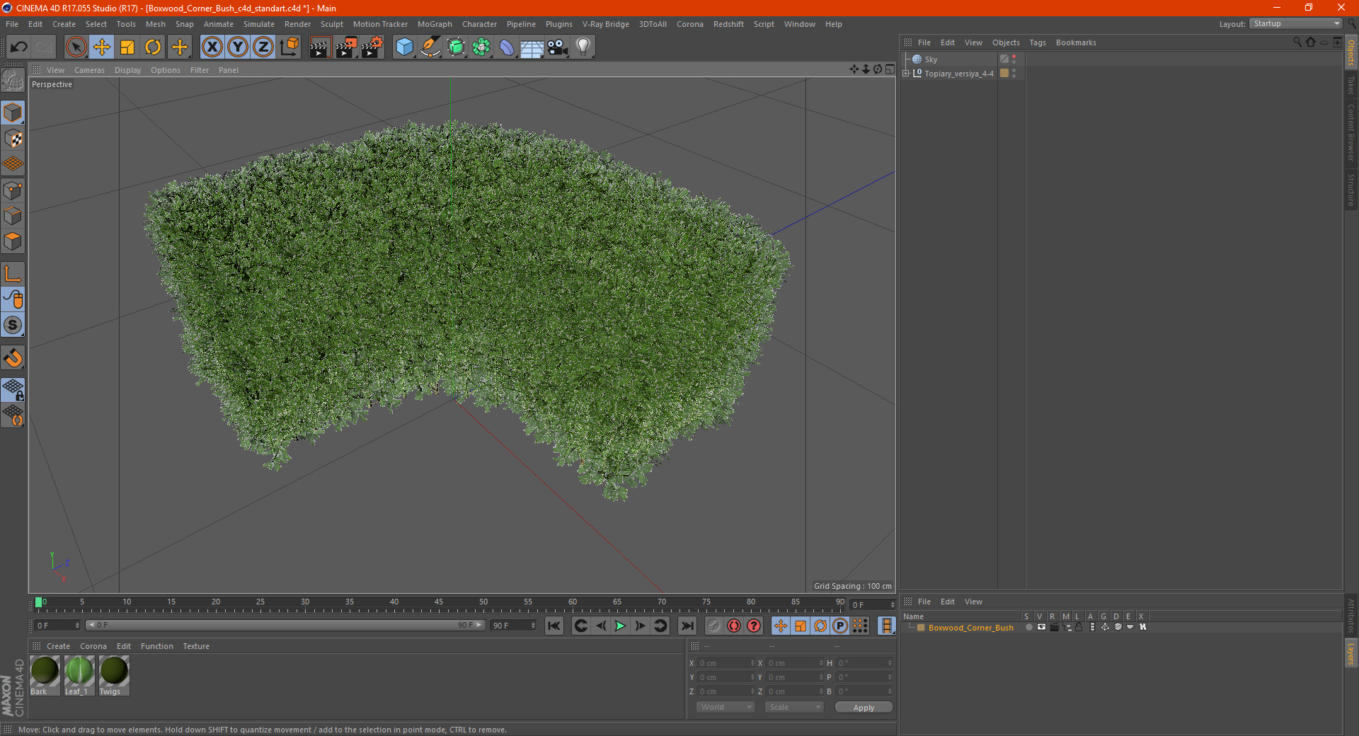This screenshot has width=1359, height=736.
Task: Open the MoGraph menu
Action: [435, 24]
